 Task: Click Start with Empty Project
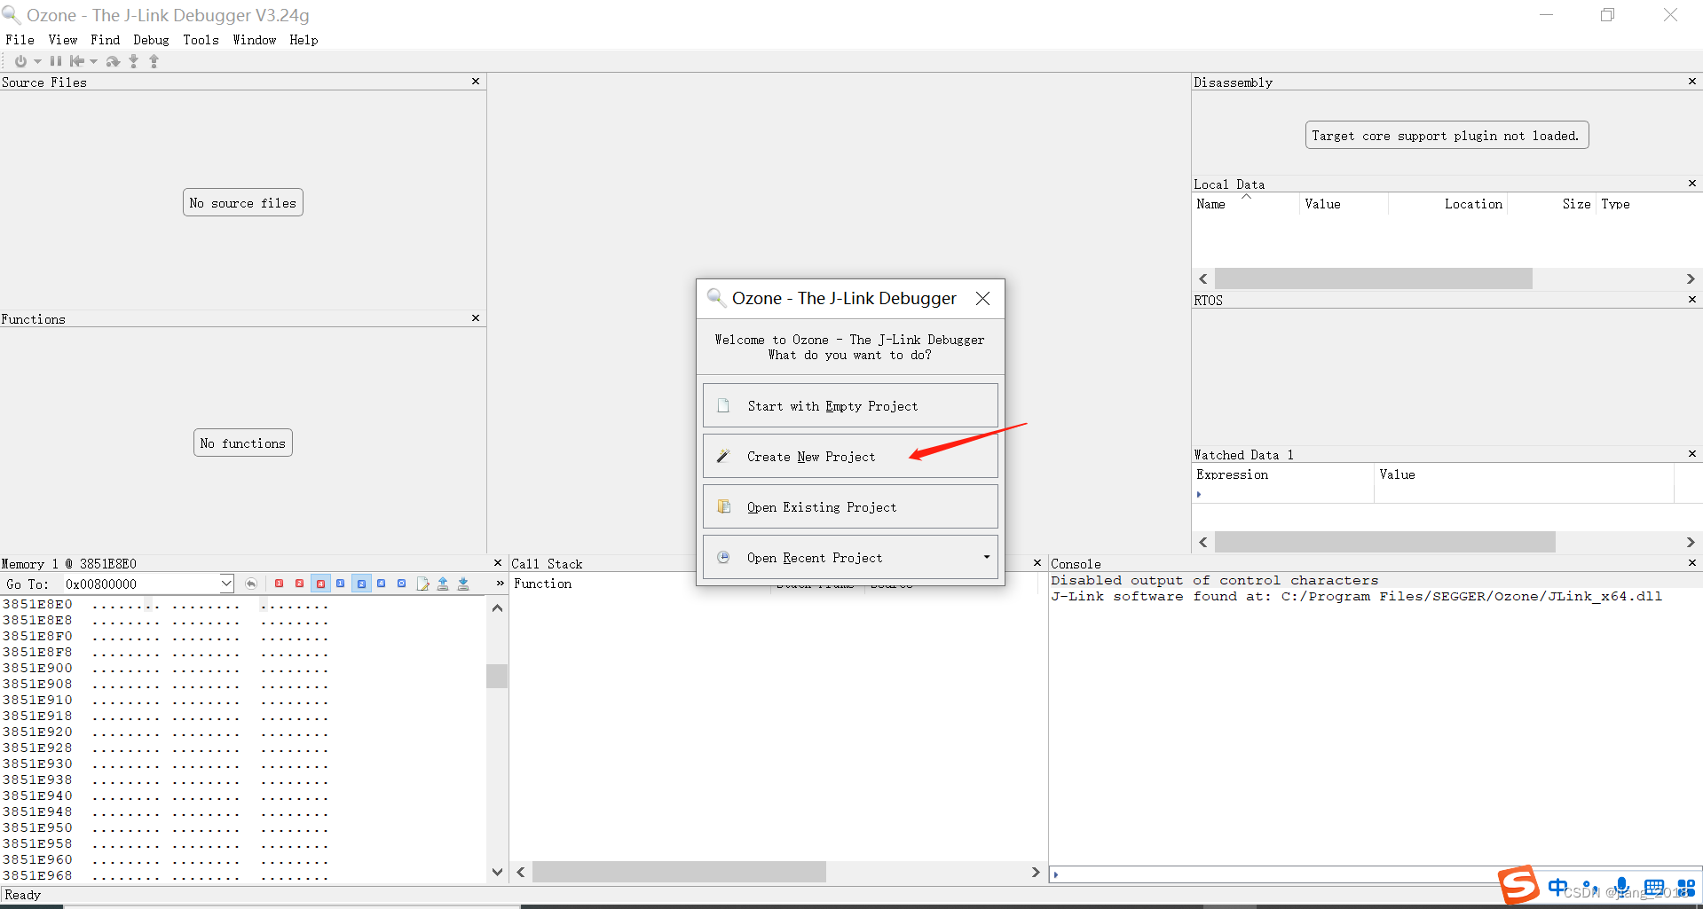point(850,405)
